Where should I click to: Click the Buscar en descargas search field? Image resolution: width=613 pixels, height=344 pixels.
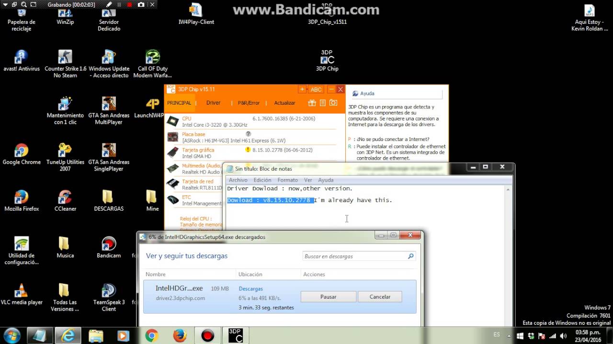[x=359, y=257]
